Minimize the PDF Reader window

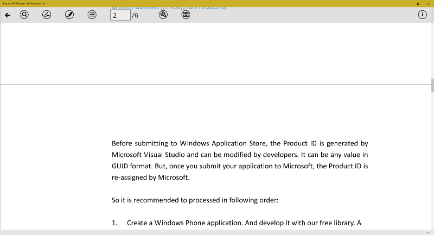(x=407, y=3)
